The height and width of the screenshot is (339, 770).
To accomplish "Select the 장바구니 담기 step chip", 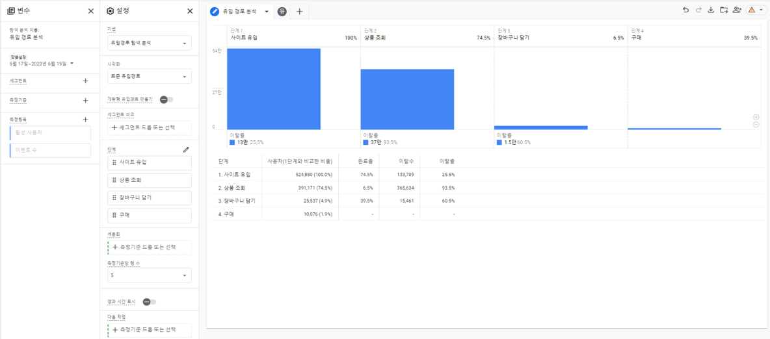I will point(150,197).
